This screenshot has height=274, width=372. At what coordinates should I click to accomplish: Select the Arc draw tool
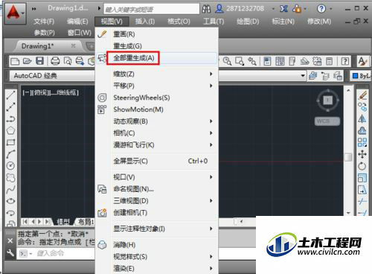click(x=10, y=154)
